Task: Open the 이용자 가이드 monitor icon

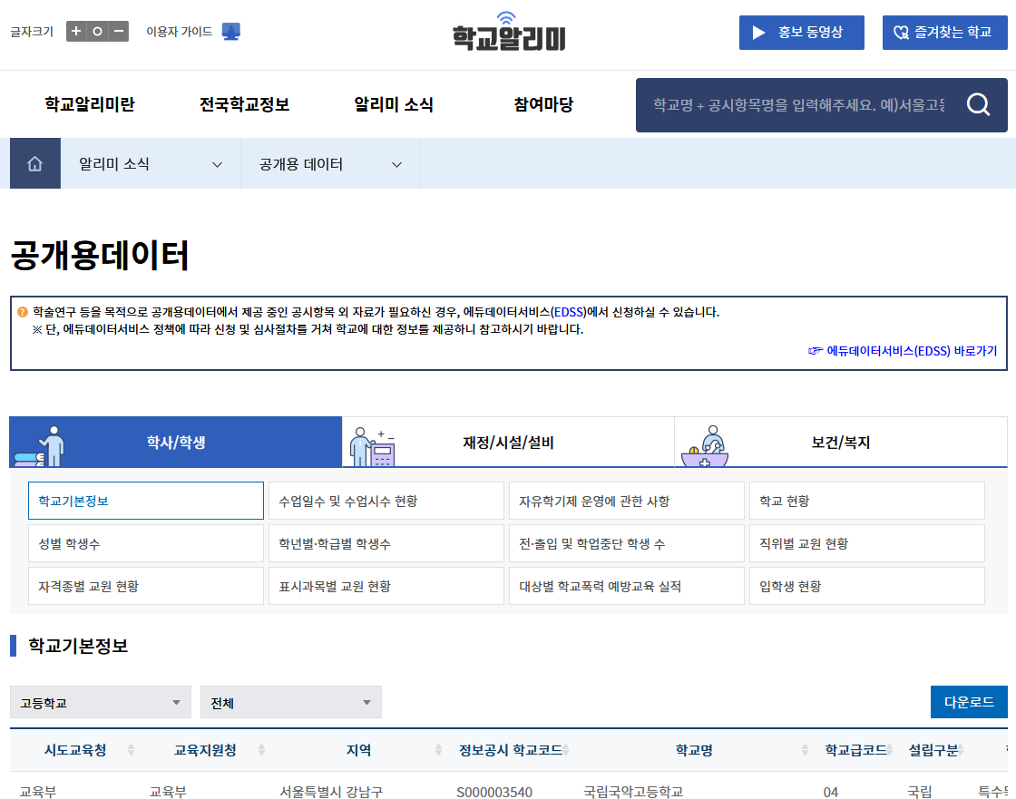Action: pyautogui.click(x=231, y=30)
